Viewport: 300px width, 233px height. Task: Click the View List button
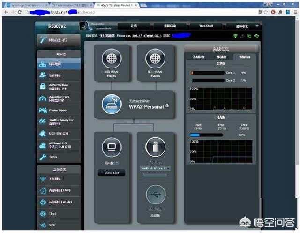point(112,173)
